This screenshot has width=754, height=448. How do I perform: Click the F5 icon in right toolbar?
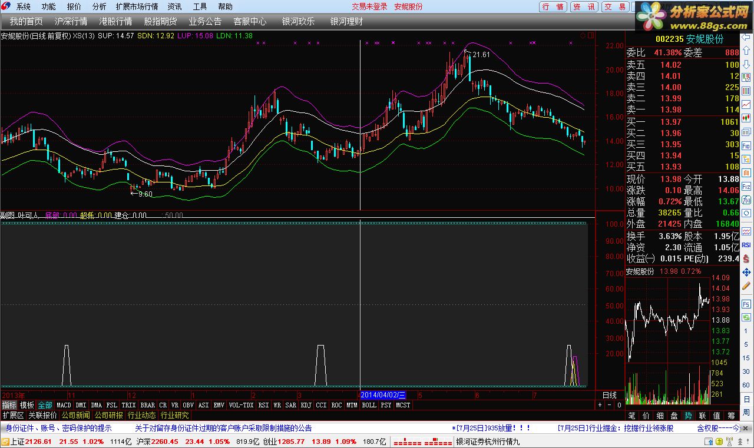coord(746,304)
